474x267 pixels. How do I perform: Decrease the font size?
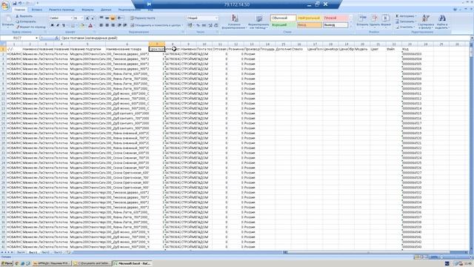(x=93, y=18)
